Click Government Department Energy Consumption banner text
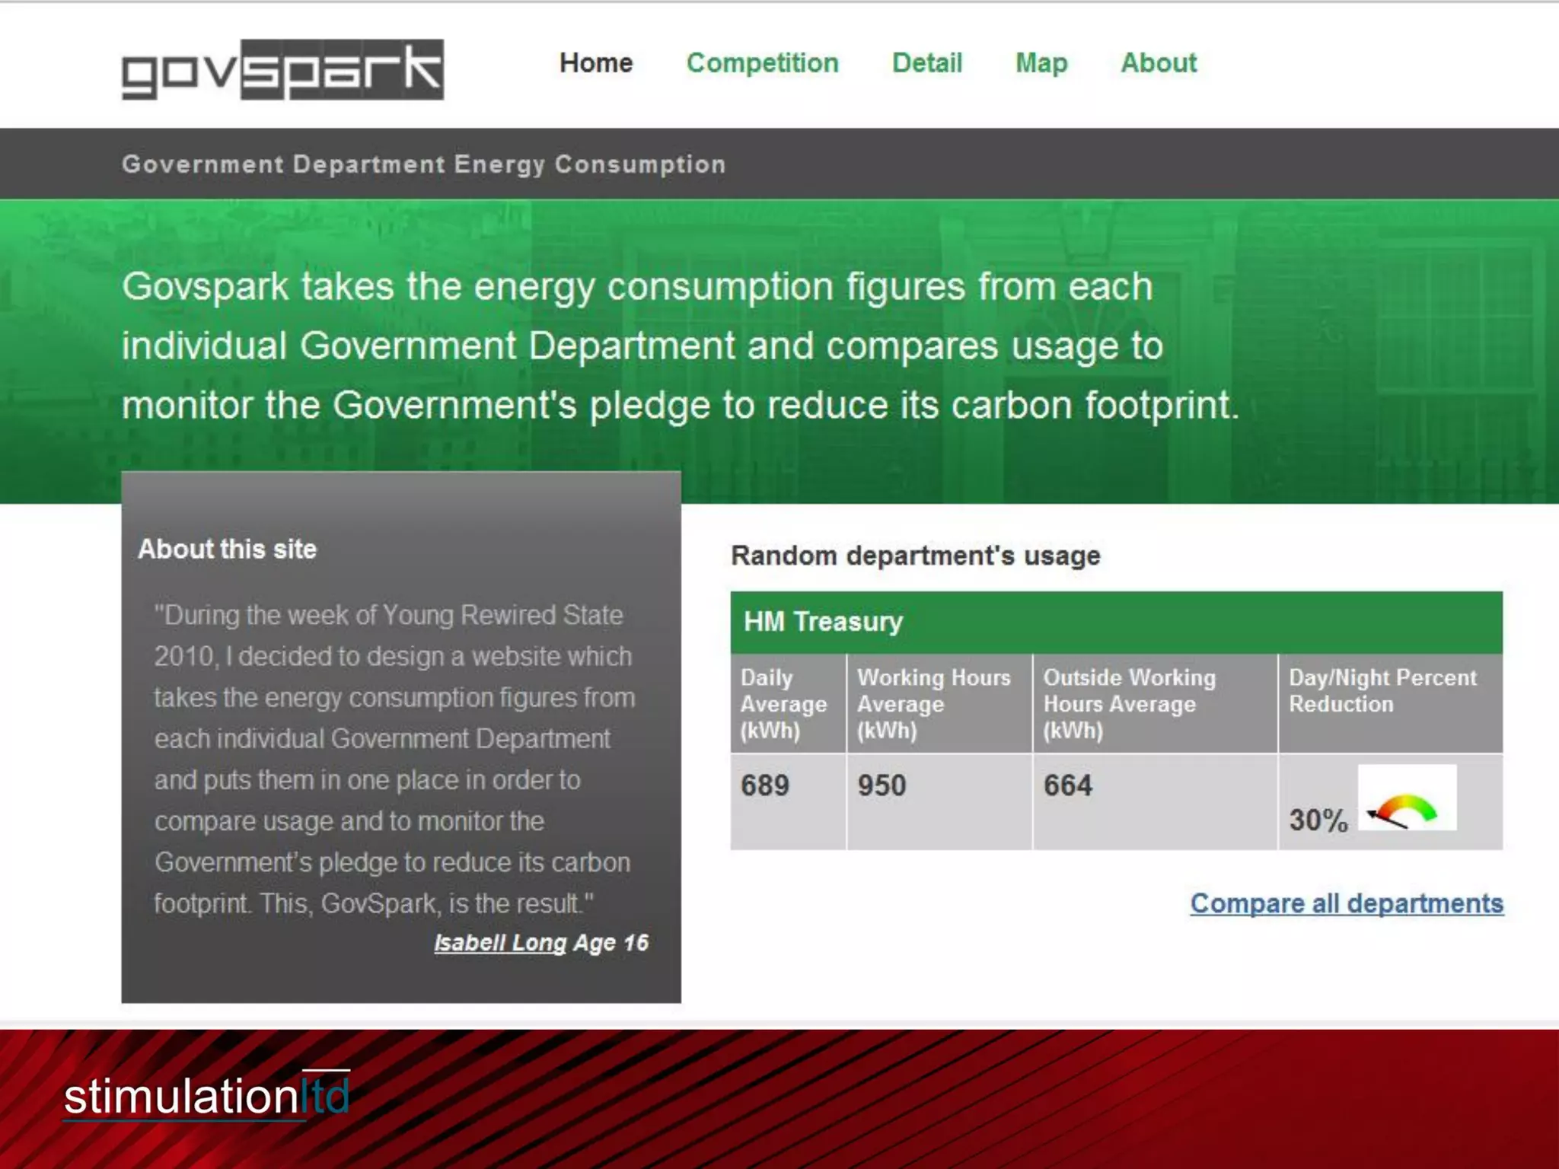The width and height of the screenshot is (1559, 1169). (423, 164)
